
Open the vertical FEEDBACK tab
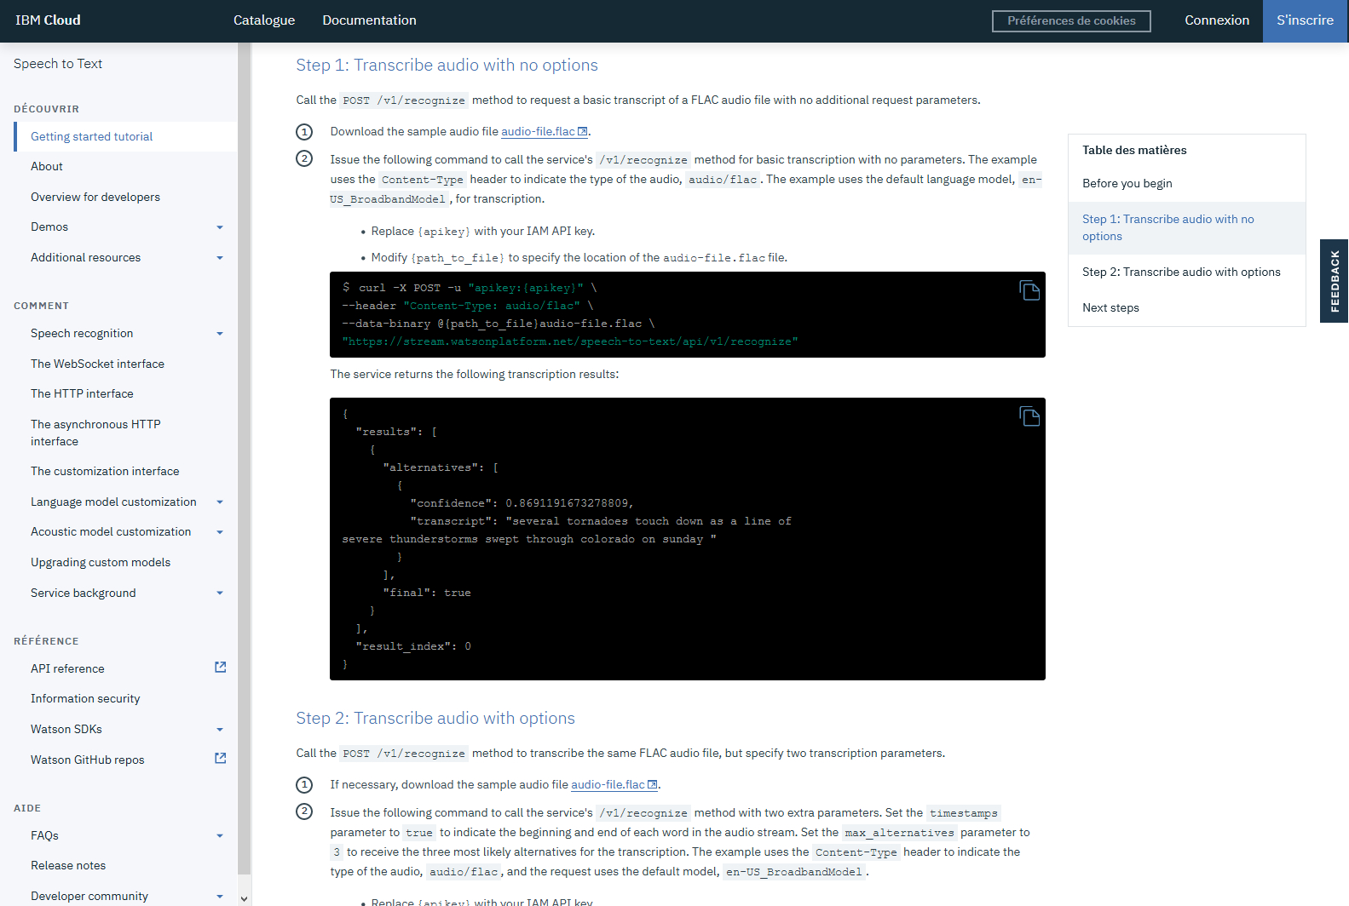pyautogui.click(x=1335, y=281)
